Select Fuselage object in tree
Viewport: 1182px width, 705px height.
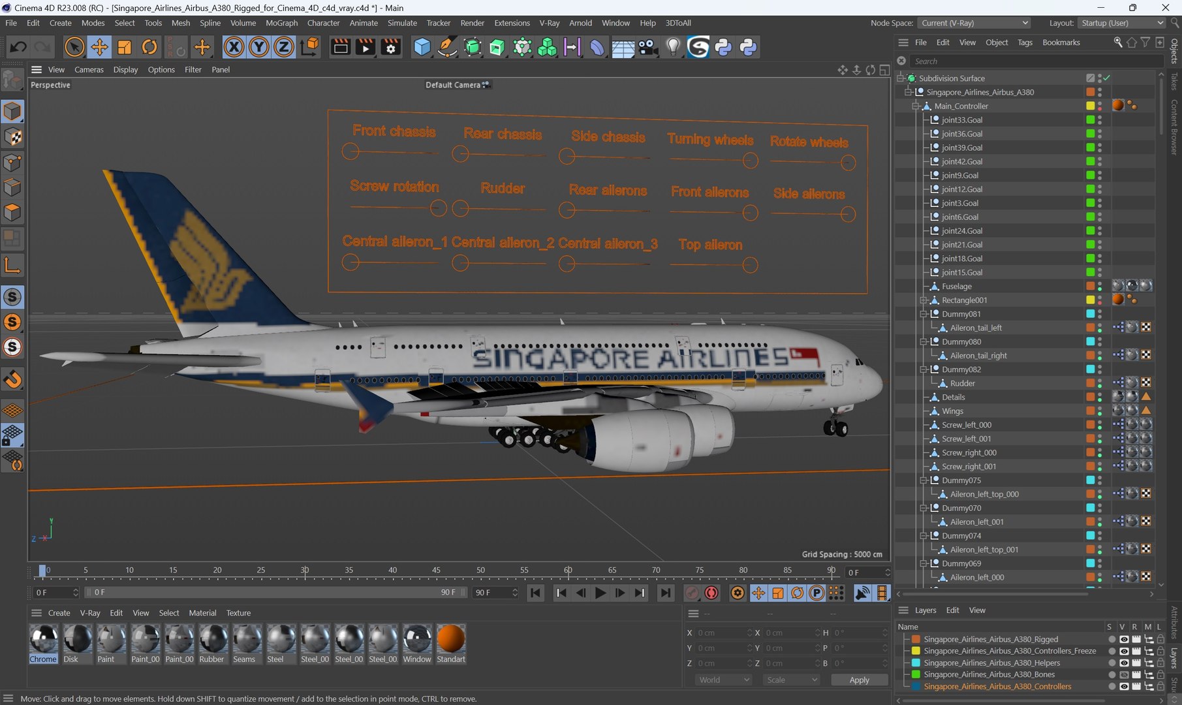[956, 287]
